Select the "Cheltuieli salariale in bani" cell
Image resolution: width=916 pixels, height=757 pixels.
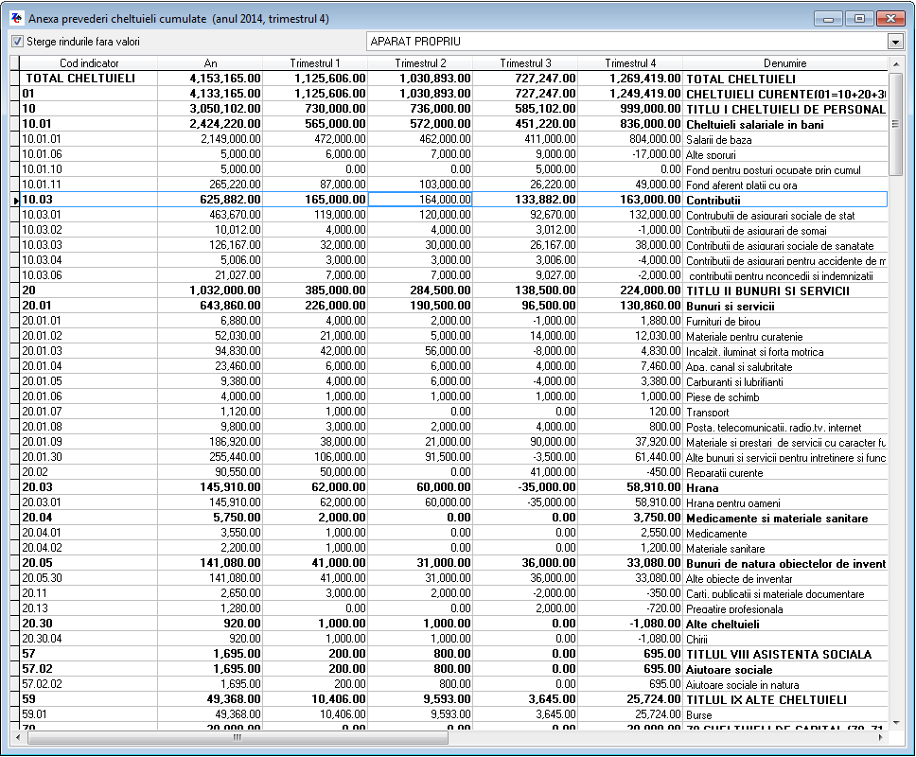tap(785, 124)
